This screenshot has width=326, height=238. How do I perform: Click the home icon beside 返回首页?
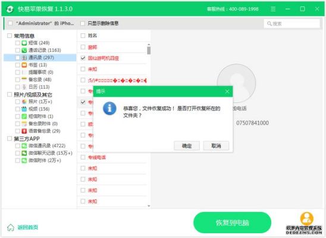point(11,227)
